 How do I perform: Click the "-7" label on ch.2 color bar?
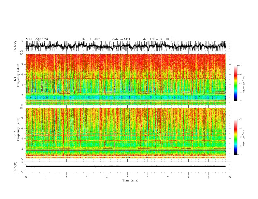(240, 154)
